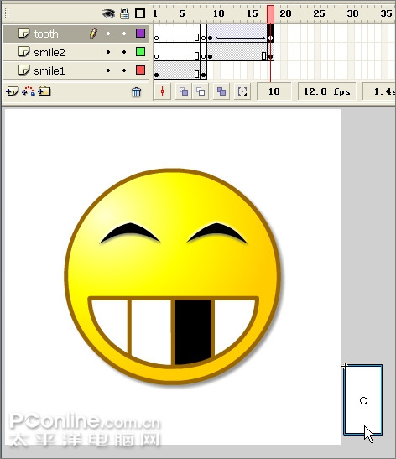Enable Onion Skin Outlines

click(201, 91)
